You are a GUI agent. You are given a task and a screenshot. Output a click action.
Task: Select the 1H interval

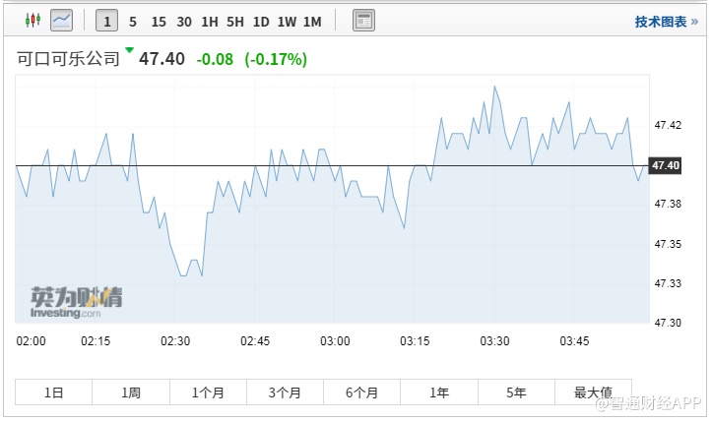210,22
